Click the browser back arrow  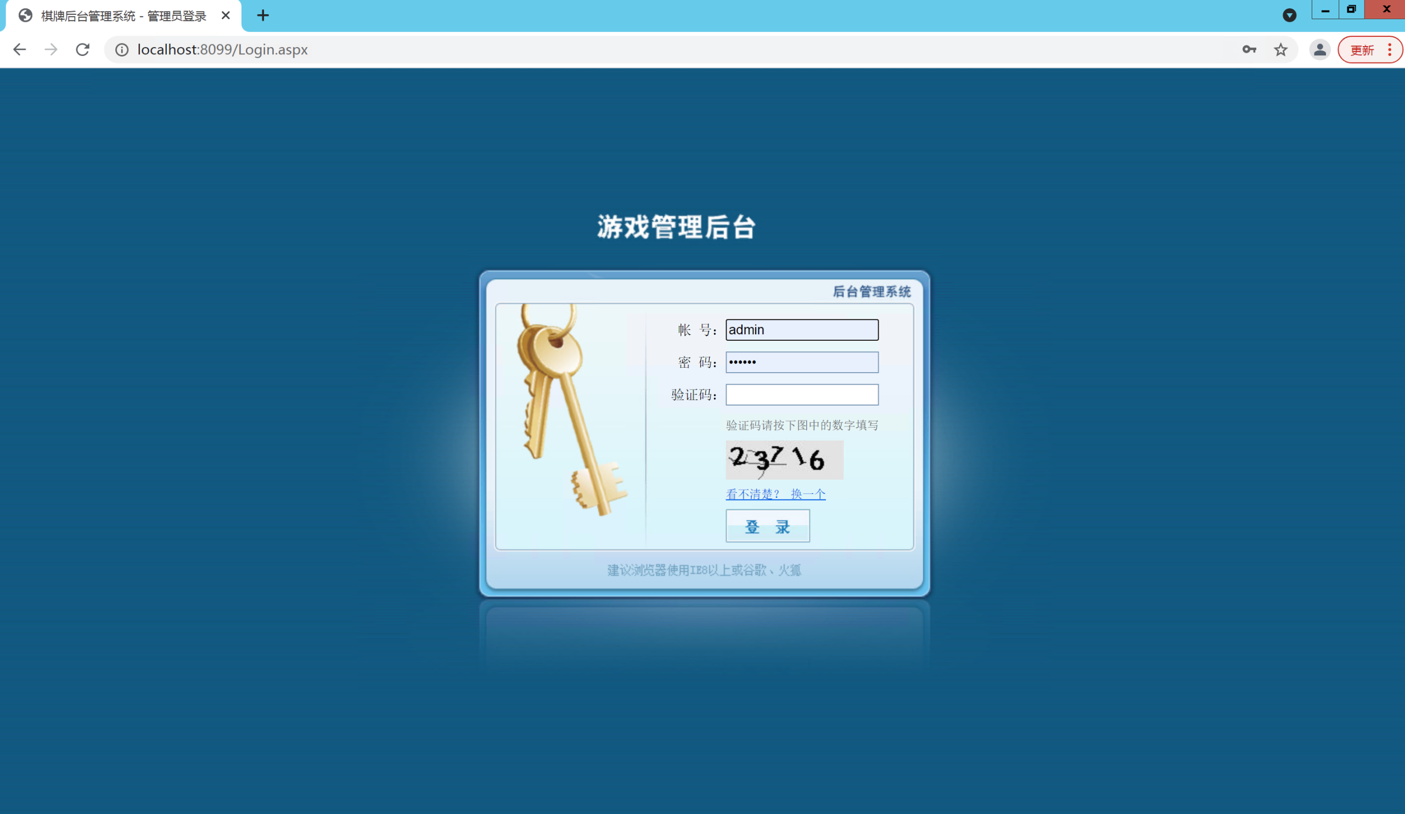coord(20,49)
